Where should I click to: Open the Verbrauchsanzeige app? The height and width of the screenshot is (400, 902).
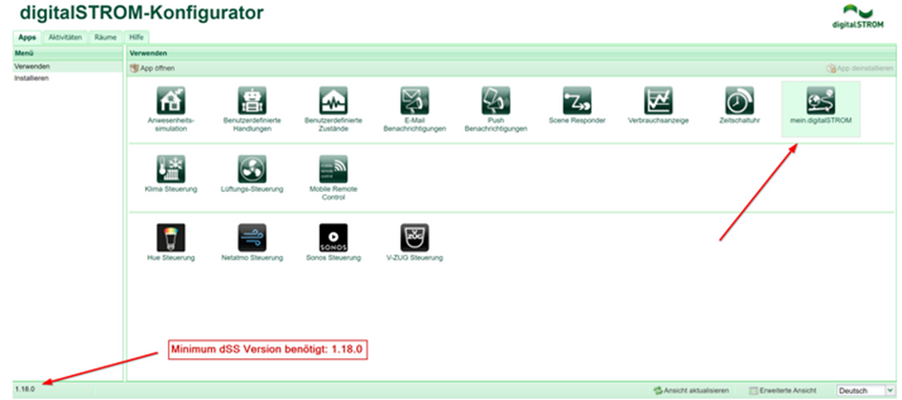point(658,102)
